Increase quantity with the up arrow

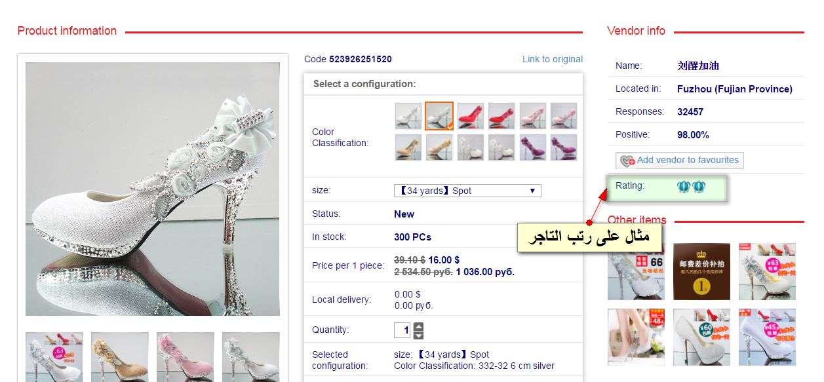(x=419, y=326)
